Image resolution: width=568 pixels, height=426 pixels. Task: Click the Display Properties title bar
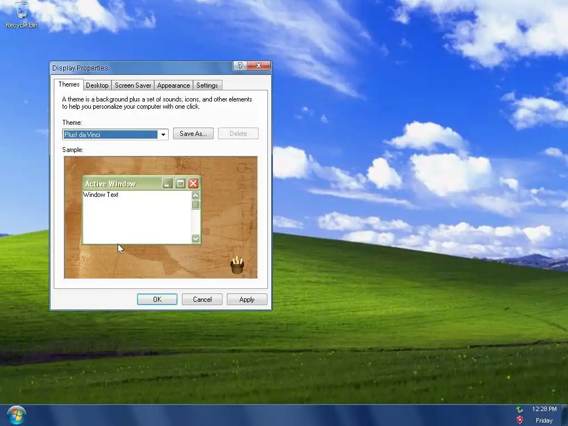(141, 68)
